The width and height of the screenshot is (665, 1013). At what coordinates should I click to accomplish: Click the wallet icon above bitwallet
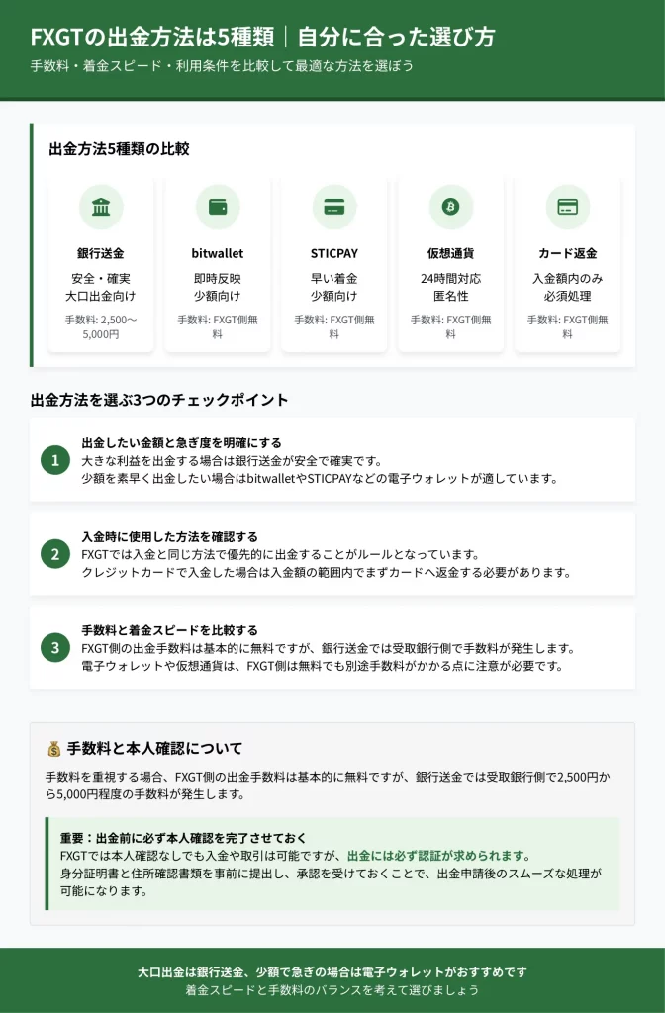coord(218,207)
